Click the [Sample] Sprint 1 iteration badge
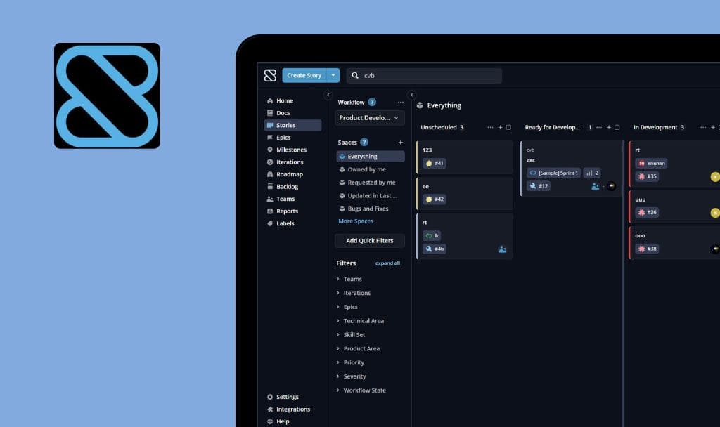The image size is (720, 427). pyautogui.click(x=554, y=173)
